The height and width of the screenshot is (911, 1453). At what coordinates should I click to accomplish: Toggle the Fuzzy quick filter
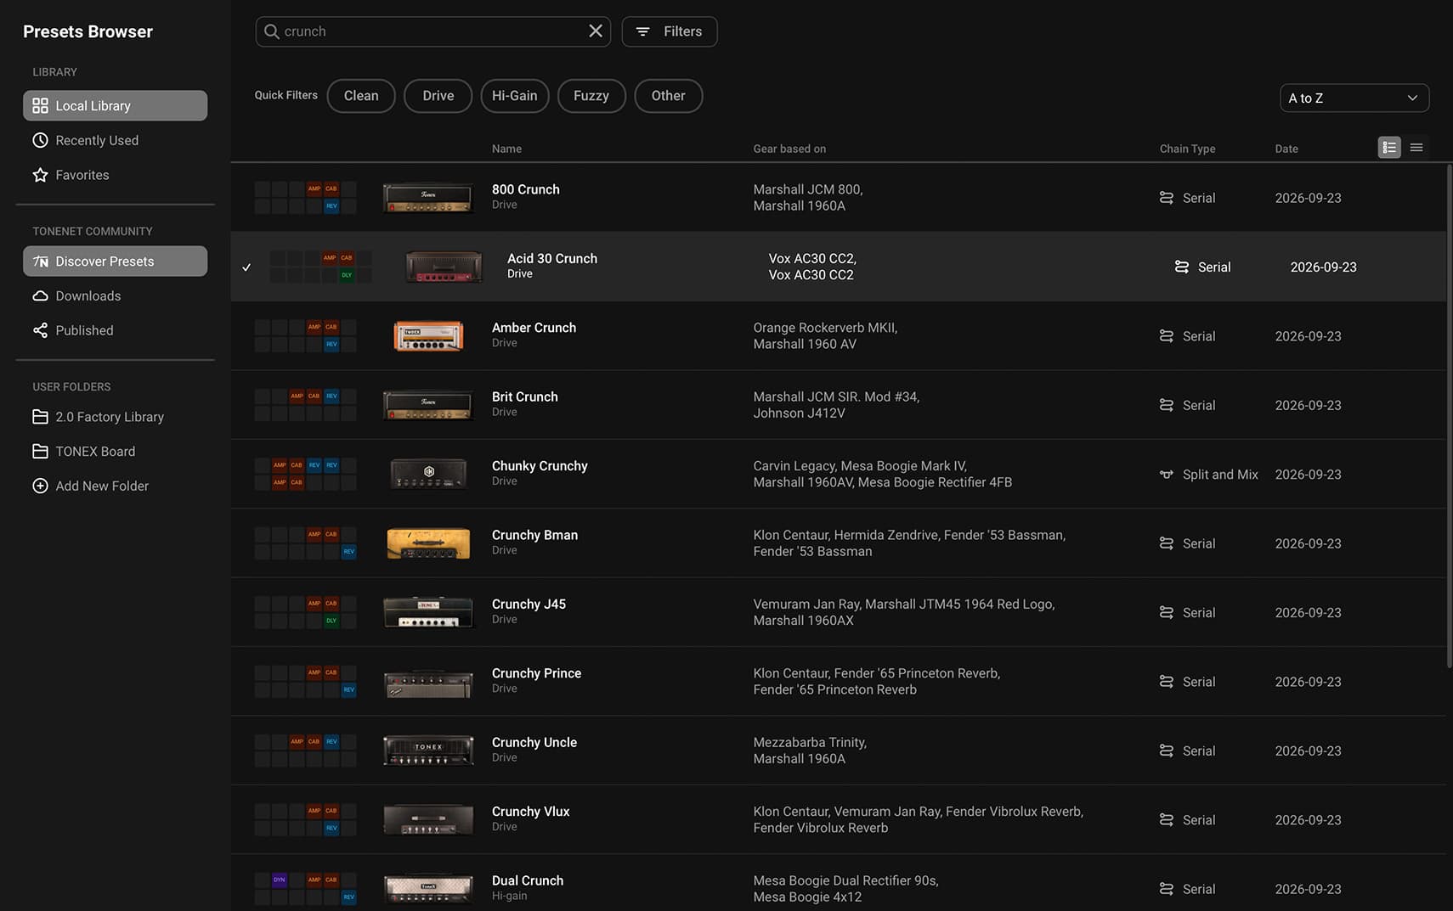click(x=591, y=96)
